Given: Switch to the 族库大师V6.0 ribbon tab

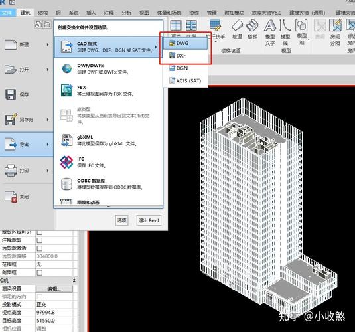Looking at the screenshot, I should tap(267, 13).
